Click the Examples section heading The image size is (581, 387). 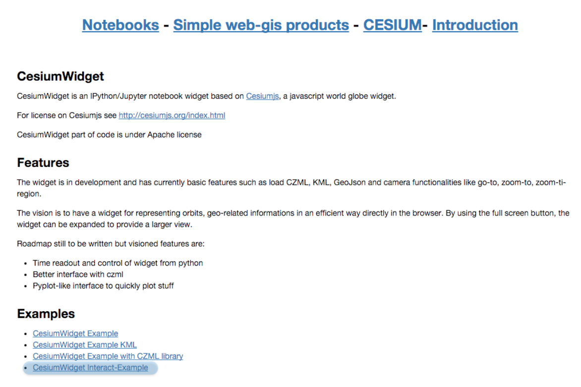[46, 314]
